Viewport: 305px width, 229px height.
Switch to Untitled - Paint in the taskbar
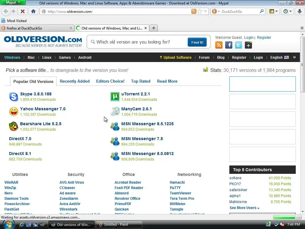pos(119,225)
